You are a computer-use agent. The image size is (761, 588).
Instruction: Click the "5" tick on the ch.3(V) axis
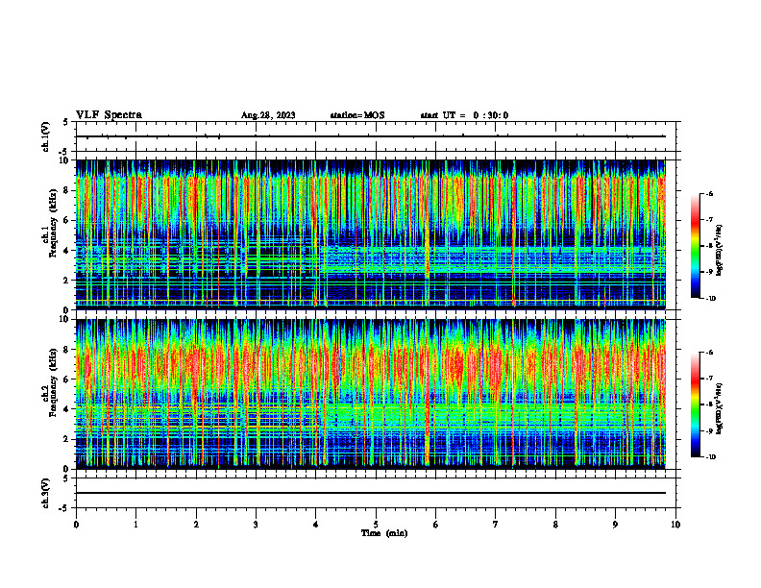coord(66,478)
